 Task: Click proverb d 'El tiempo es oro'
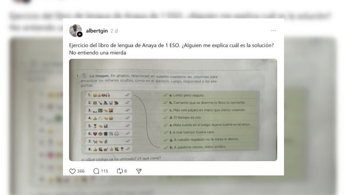[x=185, y=117]
